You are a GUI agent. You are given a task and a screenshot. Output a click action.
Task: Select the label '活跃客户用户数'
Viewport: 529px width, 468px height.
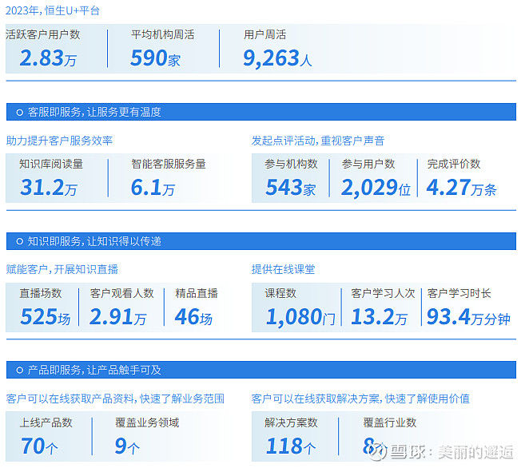(43, 34)
